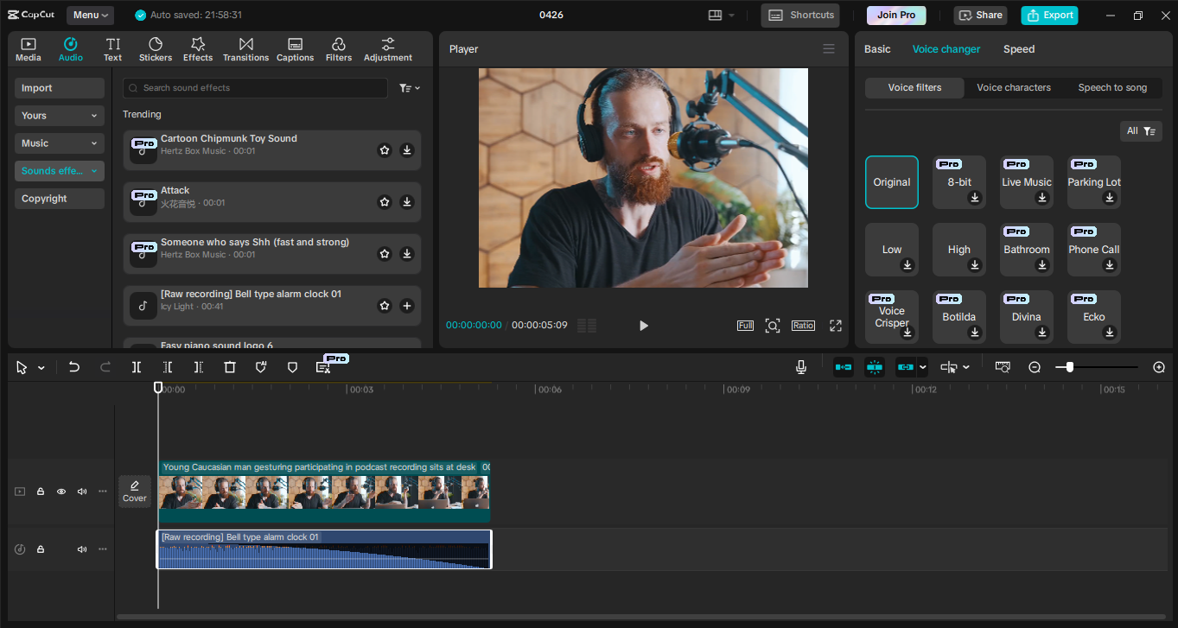Viewport: 1178px width, 628px height.
Task: Delete the selected clip with trash icon
Action: 230,367
